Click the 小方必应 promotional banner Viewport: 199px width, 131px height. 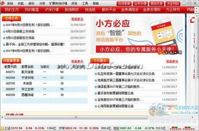tap(137, 35)
